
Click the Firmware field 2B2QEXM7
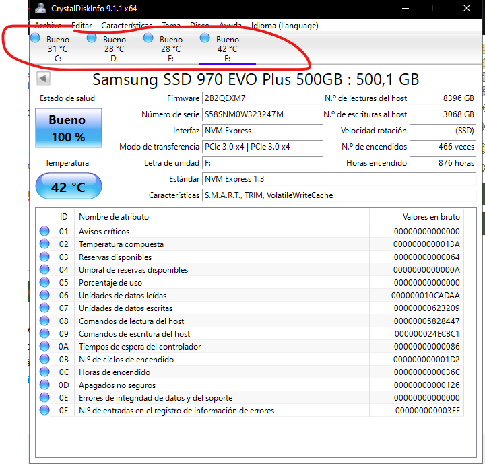coord(262,98)
